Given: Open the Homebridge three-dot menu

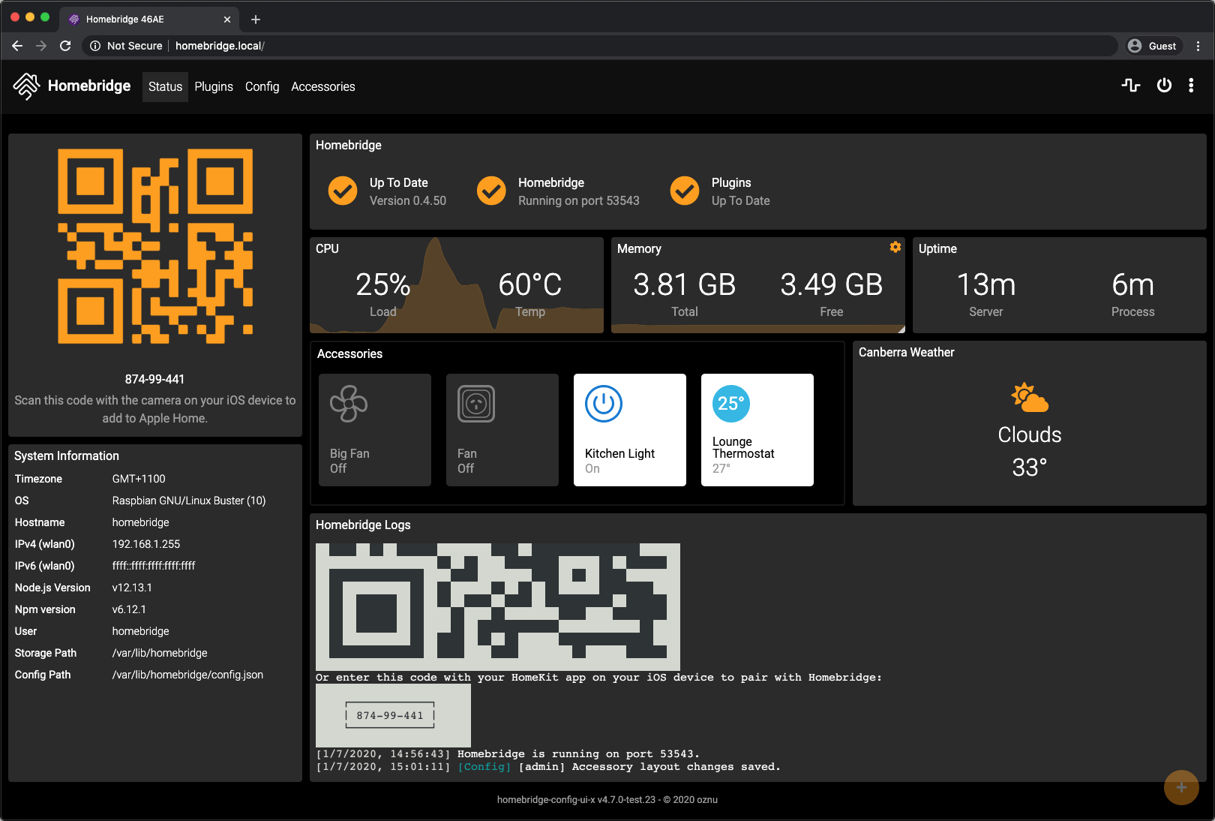Looking at the screenshot, I should coord(1191,86).
